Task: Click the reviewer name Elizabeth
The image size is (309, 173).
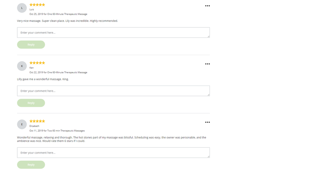Action: (34, 126)
